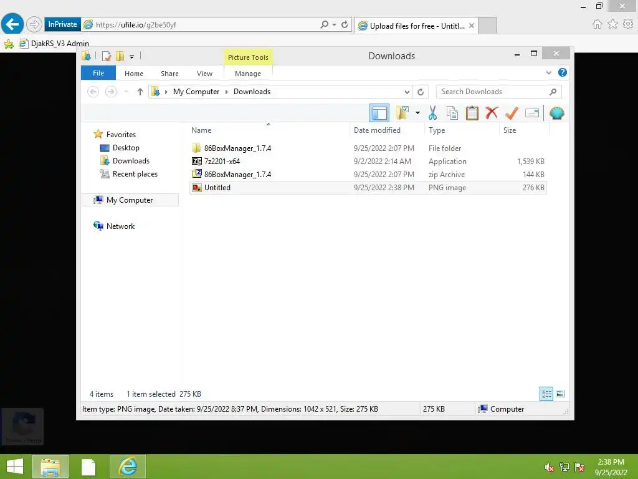Sort by Size column header
The image size is (638, 479).
pyautogui.click(x=510, y=130)
